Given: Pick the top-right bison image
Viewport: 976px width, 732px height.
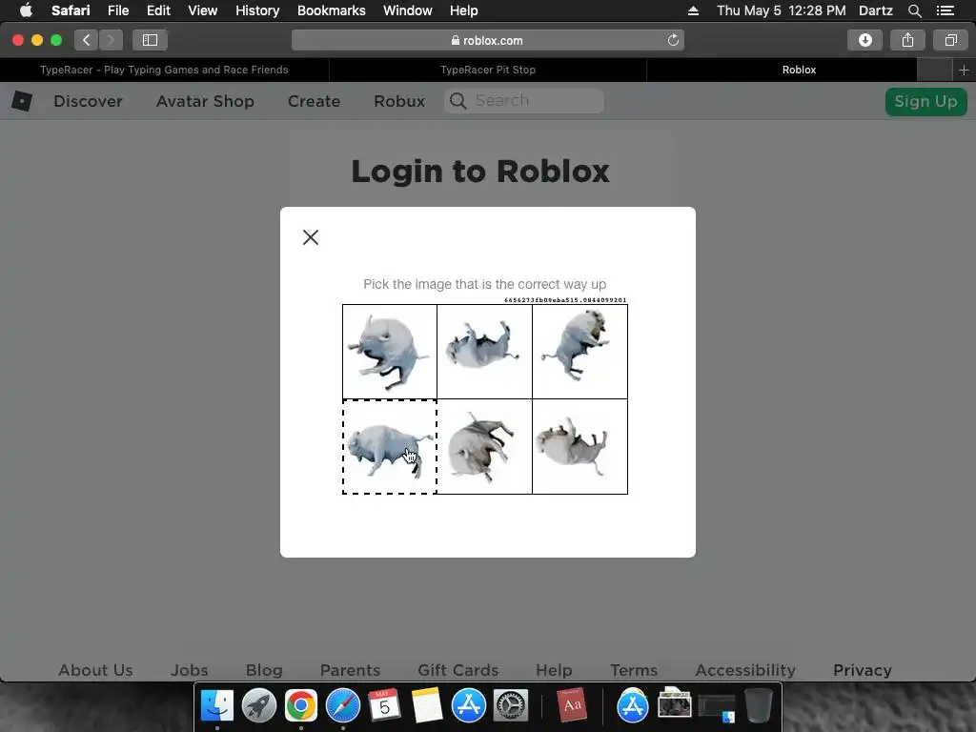Looking at the screenshot, I should [x=579, y=352].
